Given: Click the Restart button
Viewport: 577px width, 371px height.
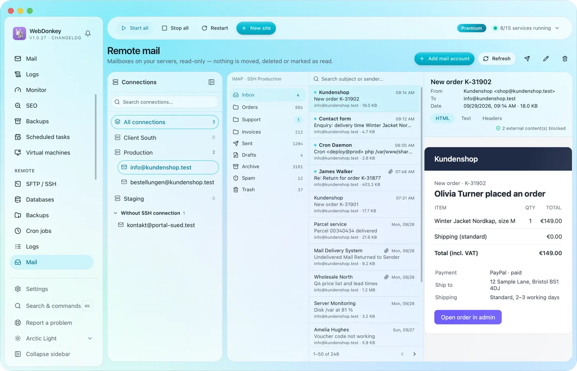Looking at the screenshot, I should pyautogui.click(x=215, y=28).
